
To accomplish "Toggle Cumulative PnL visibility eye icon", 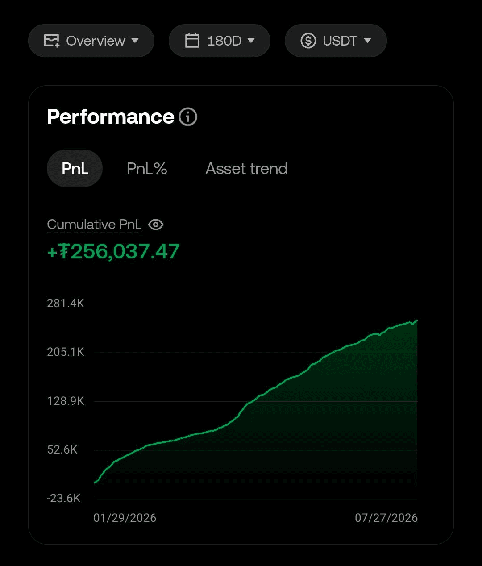I will [155, 225].
